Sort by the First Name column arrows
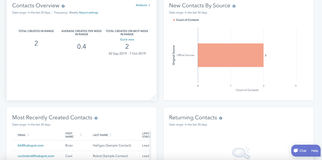The image size is (322, 160). coord(81,135)
